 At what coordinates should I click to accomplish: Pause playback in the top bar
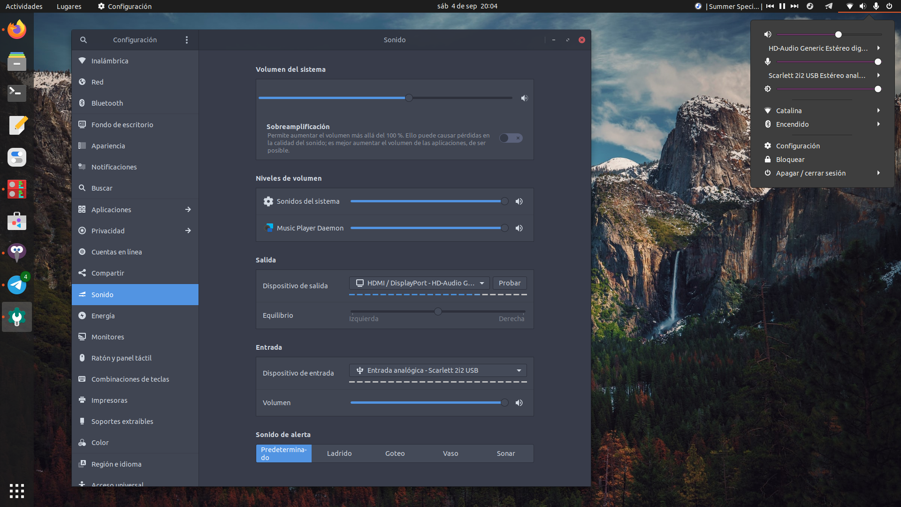[x=782, y=6]
